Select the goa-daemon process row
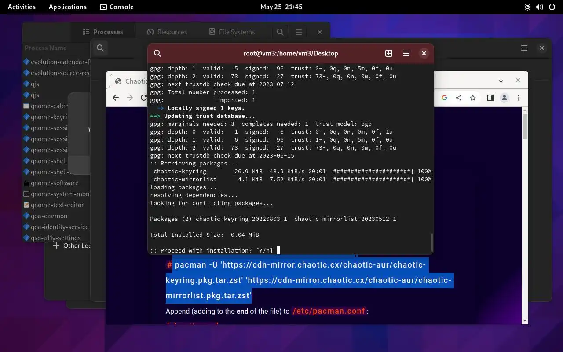563x352 pixels. [x=56, y=216]
